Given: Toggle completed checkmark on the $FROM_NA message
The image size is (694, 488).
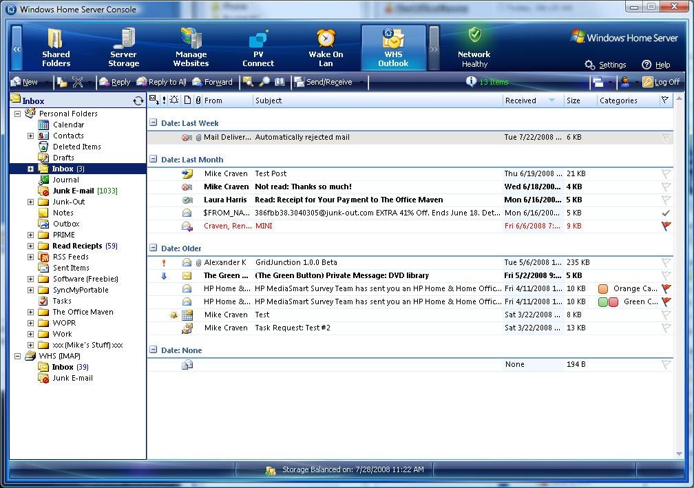Looking at the screenshot, I should [x=666, y=213].
